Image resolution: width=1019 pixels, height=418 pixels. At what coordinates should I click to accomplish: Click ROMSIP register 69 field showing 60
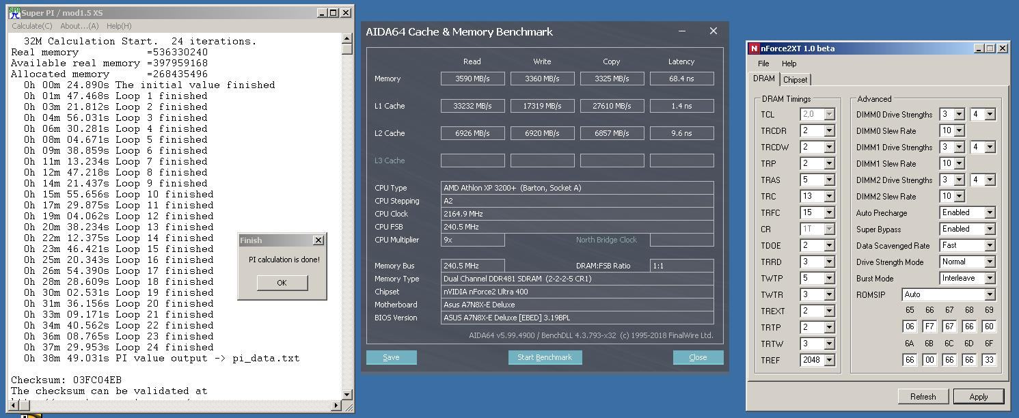(x=988, y=327)
